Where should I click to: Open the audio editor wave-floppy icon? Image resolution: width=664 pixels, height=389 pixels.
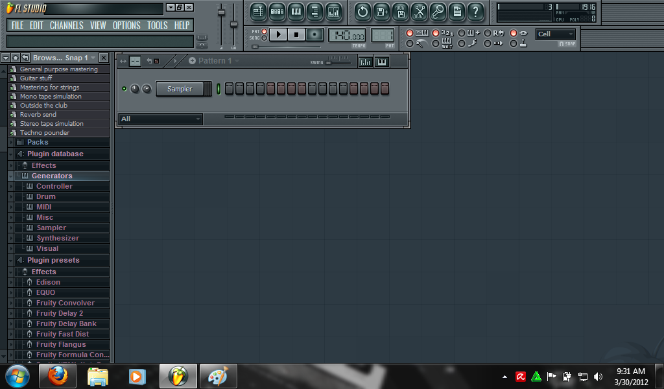coord(400,12)
